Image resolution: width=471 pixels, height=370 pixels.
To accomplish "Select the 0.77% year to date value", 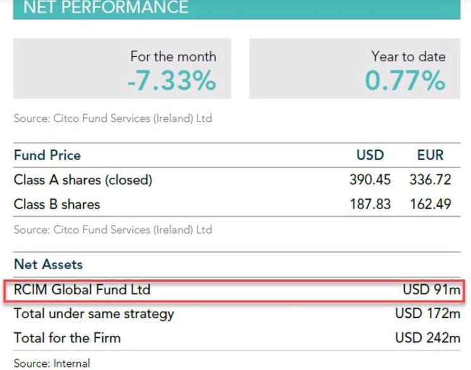I will [x=405, y=81].
